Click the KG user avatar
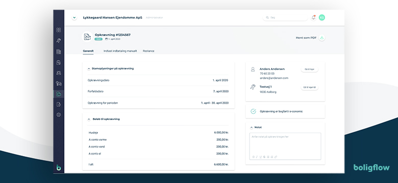The image size is (398, 183). click(322, 17)
